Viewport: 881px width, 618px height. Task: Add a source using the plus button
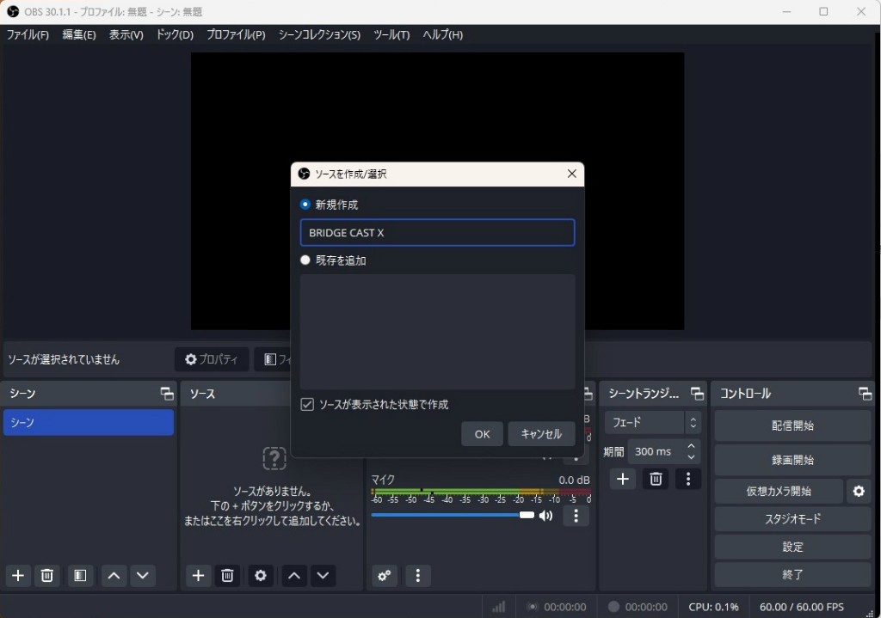pos(198,576)
